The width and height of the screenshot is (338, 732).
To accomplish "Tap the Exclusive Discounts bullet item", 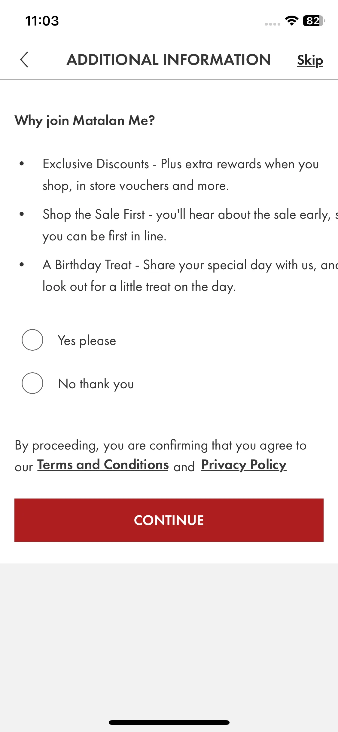I will tap(180, 175).
